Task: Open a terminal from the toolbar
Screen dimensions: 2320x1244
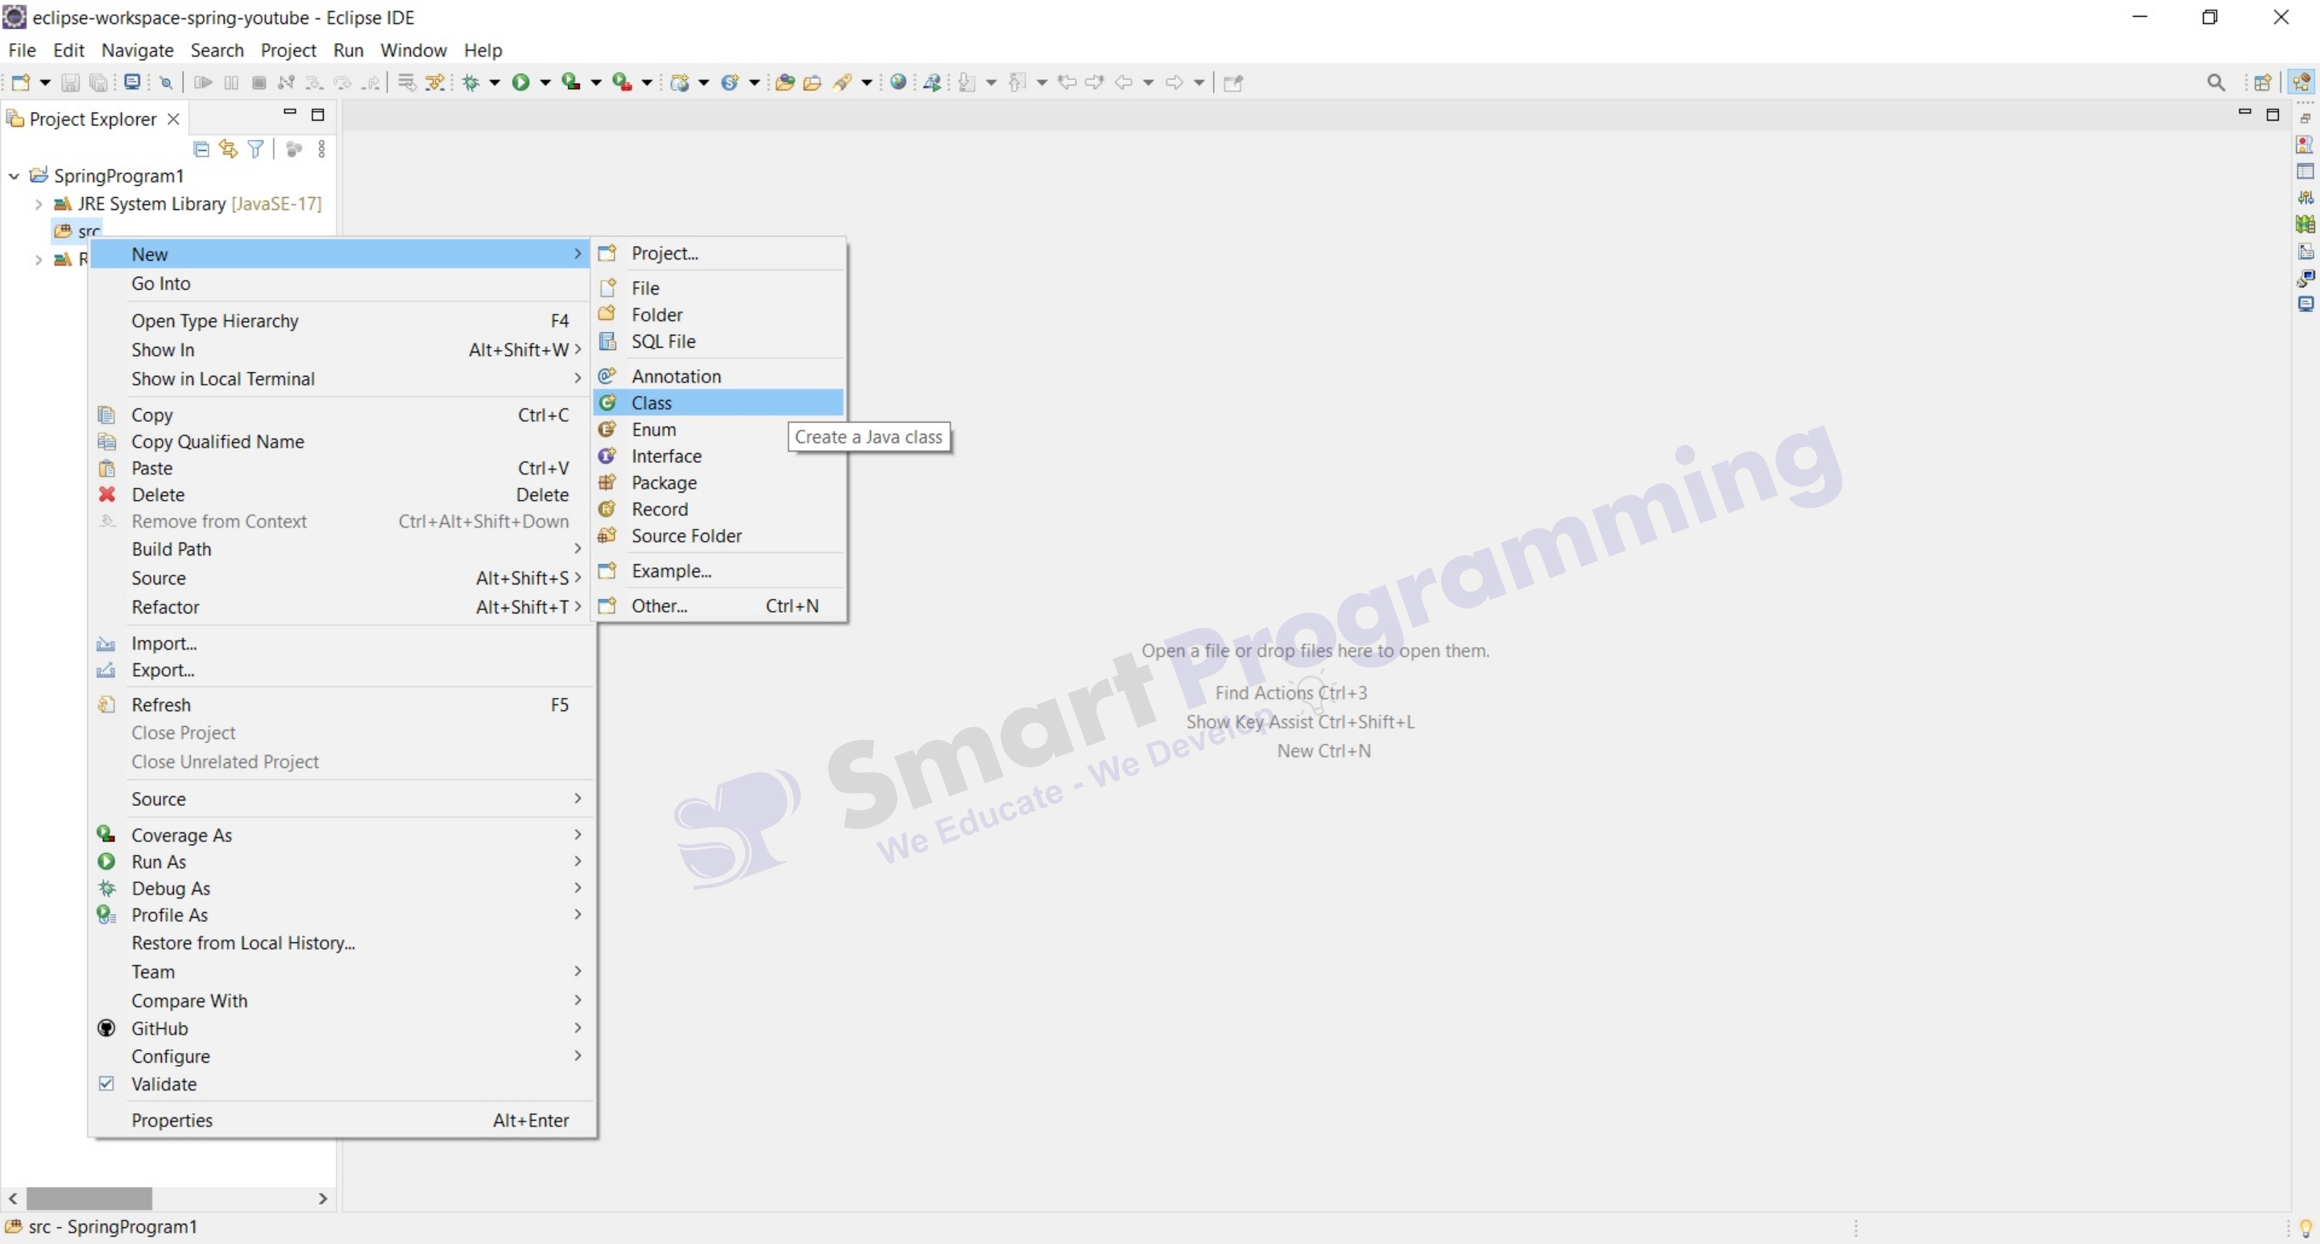Action: point(132,82)
